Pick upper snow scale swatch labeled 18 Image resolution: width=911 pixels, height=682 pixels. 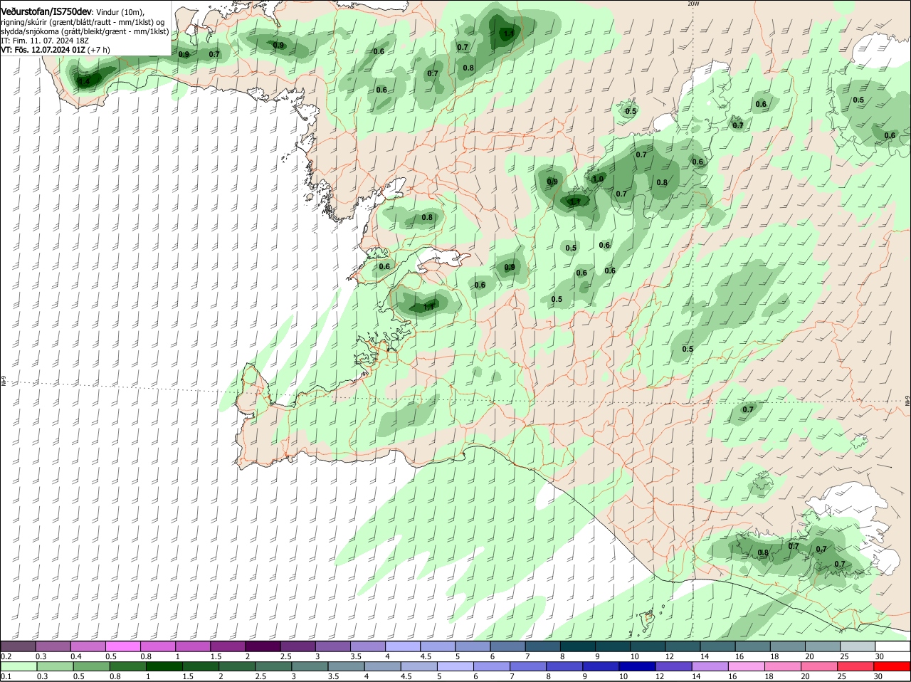788,646
